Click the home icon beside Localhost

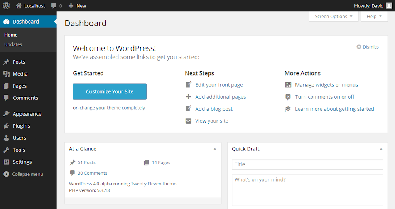click(19, 6)
